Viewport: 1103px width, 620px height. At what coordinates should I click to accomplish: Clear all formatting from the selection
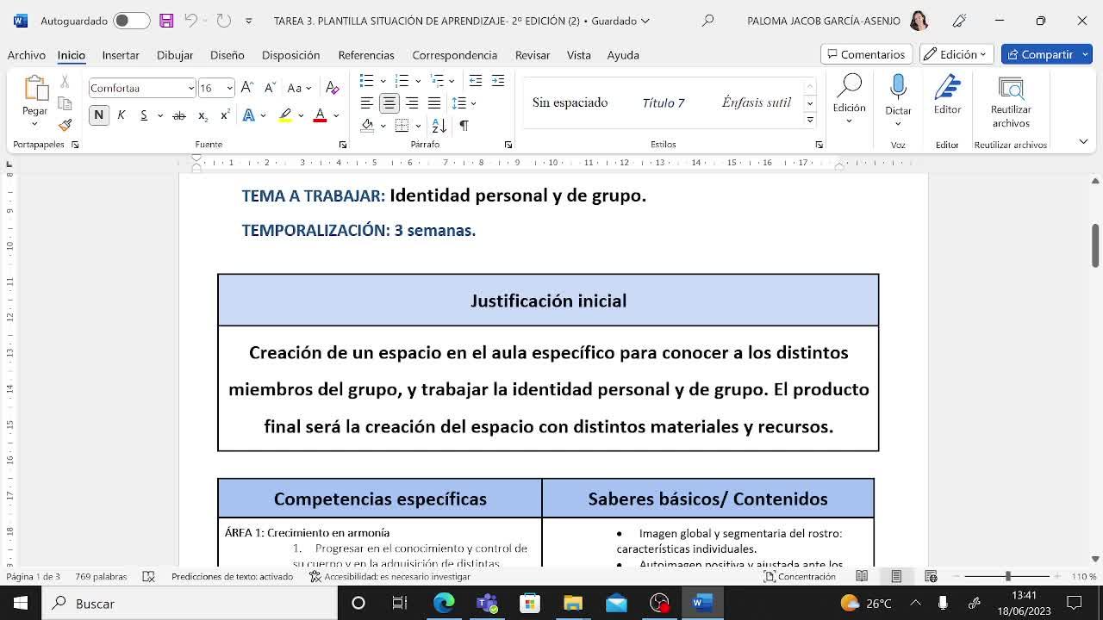pyautogui.click(x=333, y=88)
